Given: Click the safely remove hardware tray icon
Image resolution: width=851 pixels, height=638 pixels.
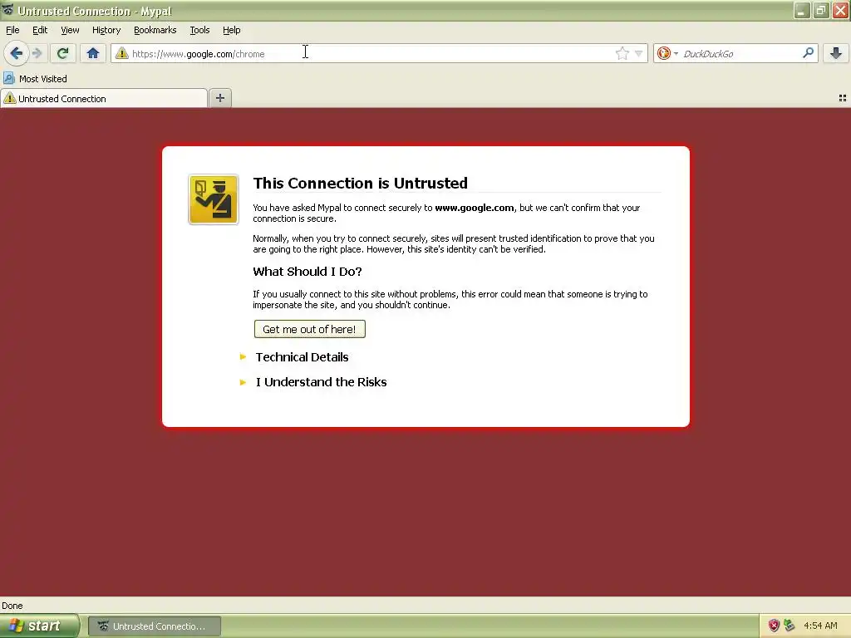Looking at the screenshot, I should 790,626.
